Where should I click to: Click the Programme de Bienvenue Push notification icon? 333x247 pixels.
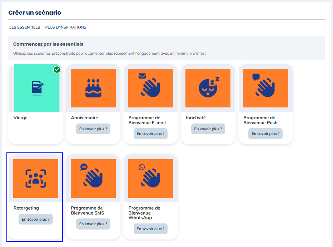pos(265,88)
